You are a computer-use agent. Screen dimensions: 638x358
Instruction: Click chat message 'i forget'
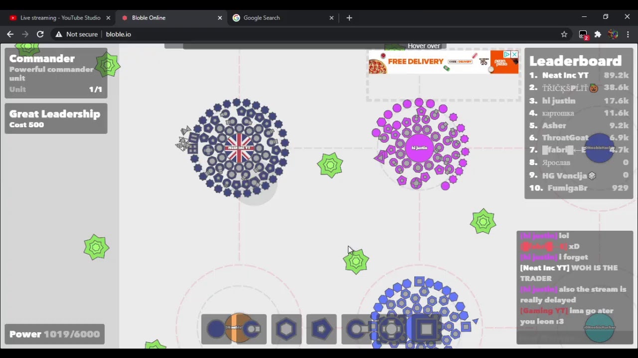(x=574, y=257)
